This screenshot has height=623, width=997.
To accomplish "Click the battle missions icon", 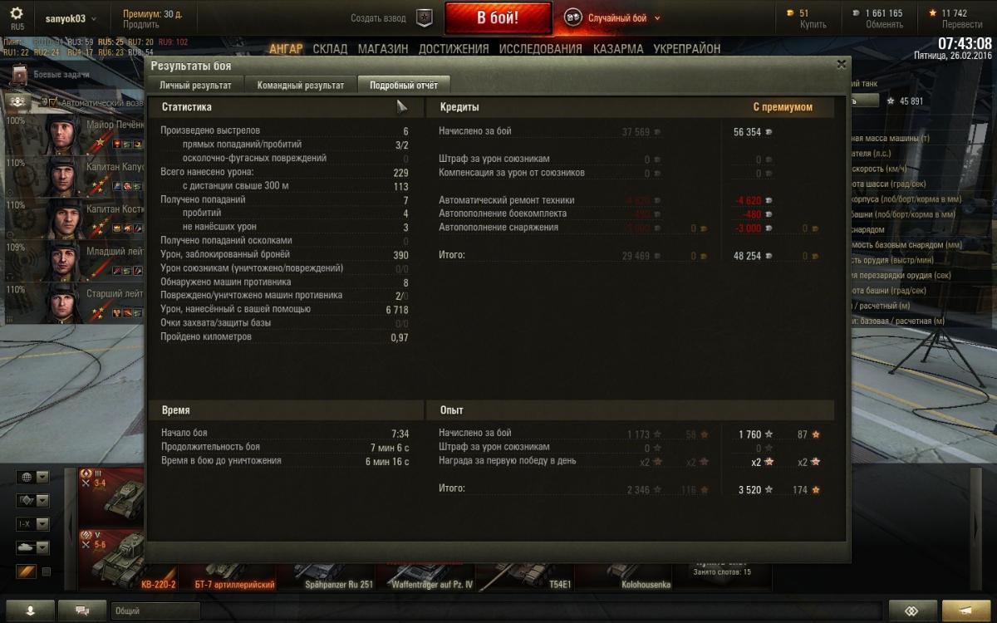I will coord(20,75).
